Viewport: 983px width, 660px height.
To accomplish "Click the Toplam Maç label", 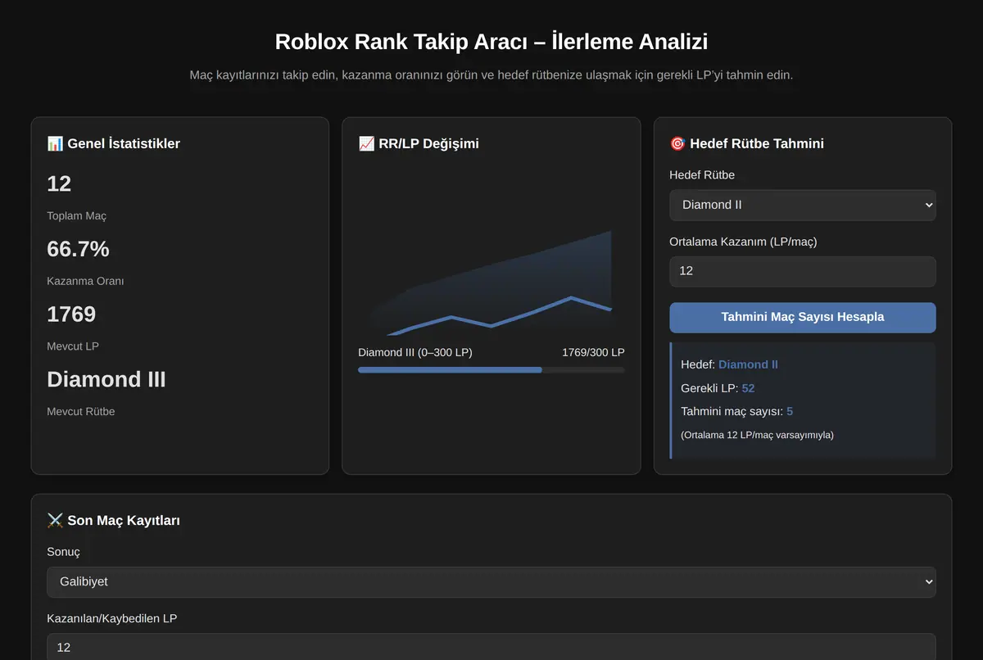I will [x=76, y=216].
